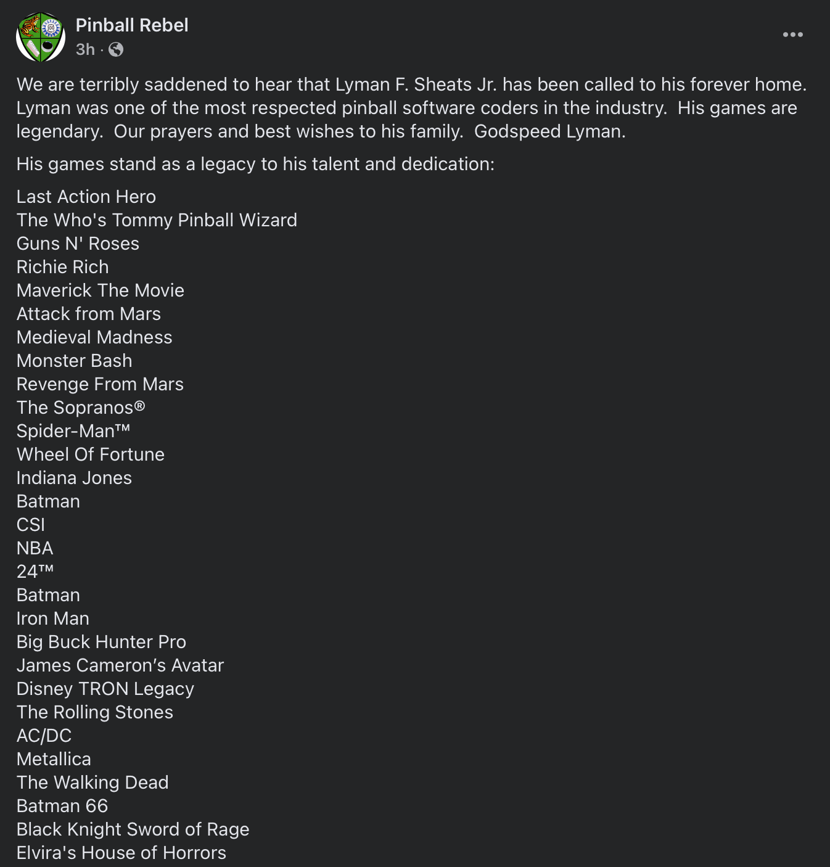This screenshot has height=867, width=830.
Task: Select the line reading Medieval Madness
Action: (x=94, y=337)
